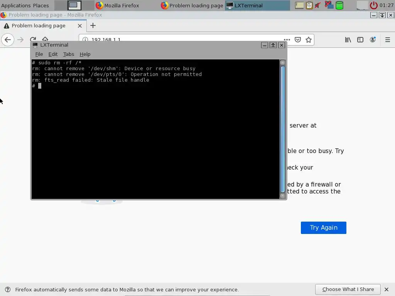Click the LXTerminal title bar icon

(x=35, y=45)
